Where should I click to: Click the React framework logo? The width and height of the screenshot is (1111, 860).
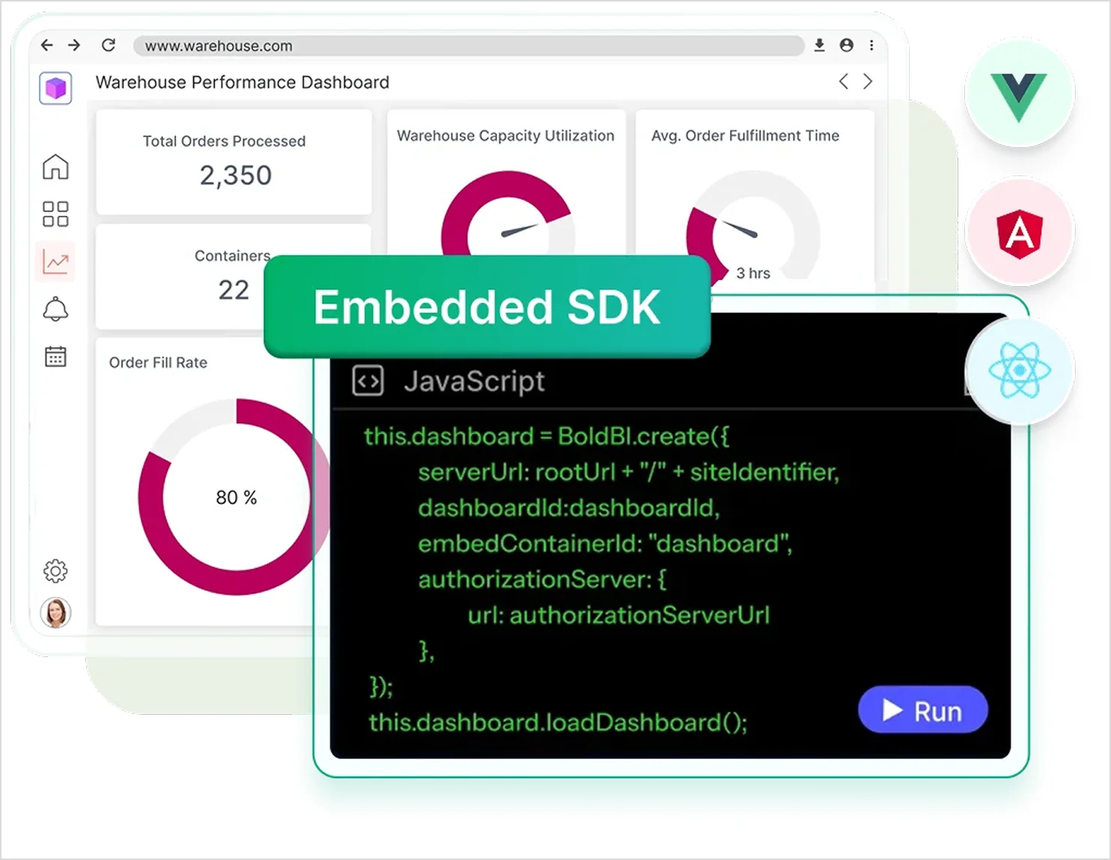tap(1020, 370)
